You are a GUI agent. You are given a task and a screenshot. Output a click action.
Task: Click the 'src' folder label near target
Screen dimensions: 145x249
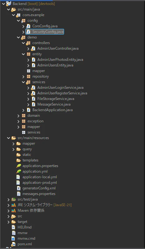click(20, 216)
